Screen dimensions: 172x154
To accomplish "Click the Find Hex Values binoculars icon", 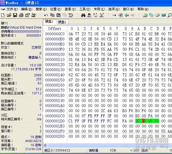I will [x=89, y=15].
